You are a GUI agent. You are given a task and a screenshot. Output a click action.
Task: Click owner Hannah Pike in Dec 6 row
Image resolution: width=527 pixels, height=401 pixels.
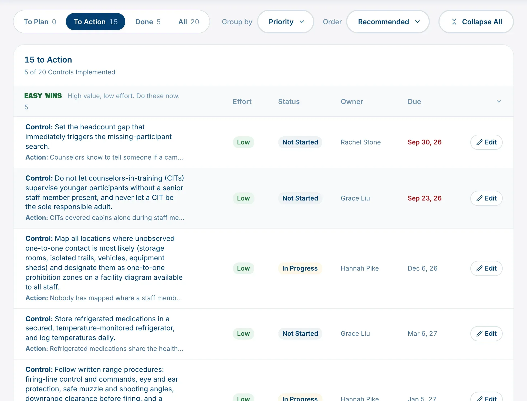pyautogui.click(x=360, y=268)
